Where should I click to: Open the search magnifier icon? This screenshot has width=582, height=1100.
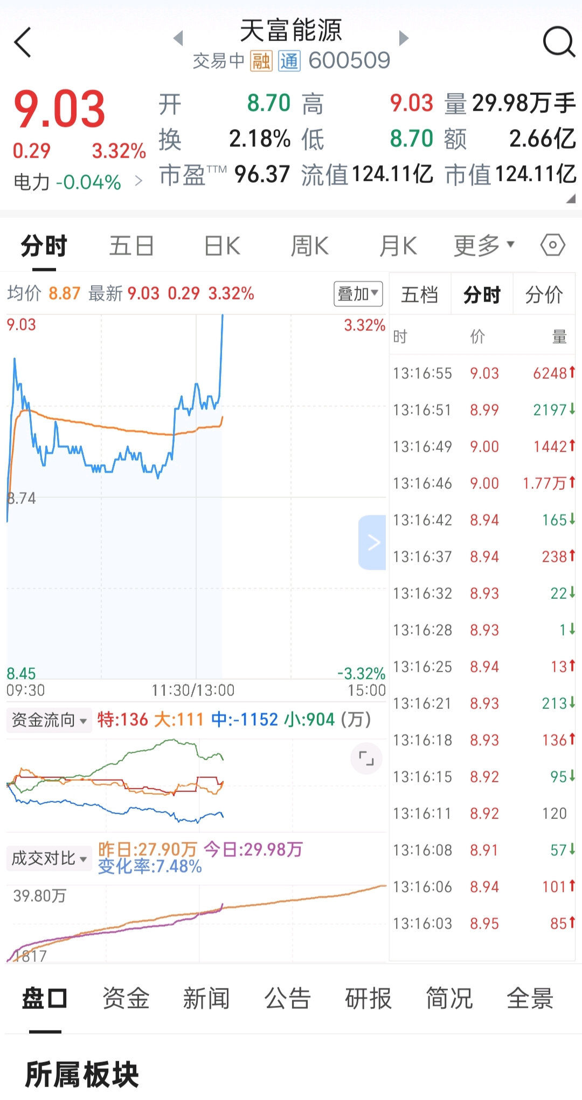[559, 42]
